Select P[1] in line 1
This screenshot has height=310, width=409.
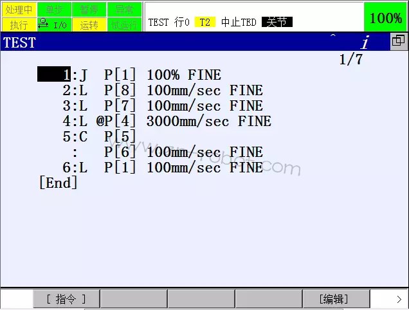tap(120, 75)
